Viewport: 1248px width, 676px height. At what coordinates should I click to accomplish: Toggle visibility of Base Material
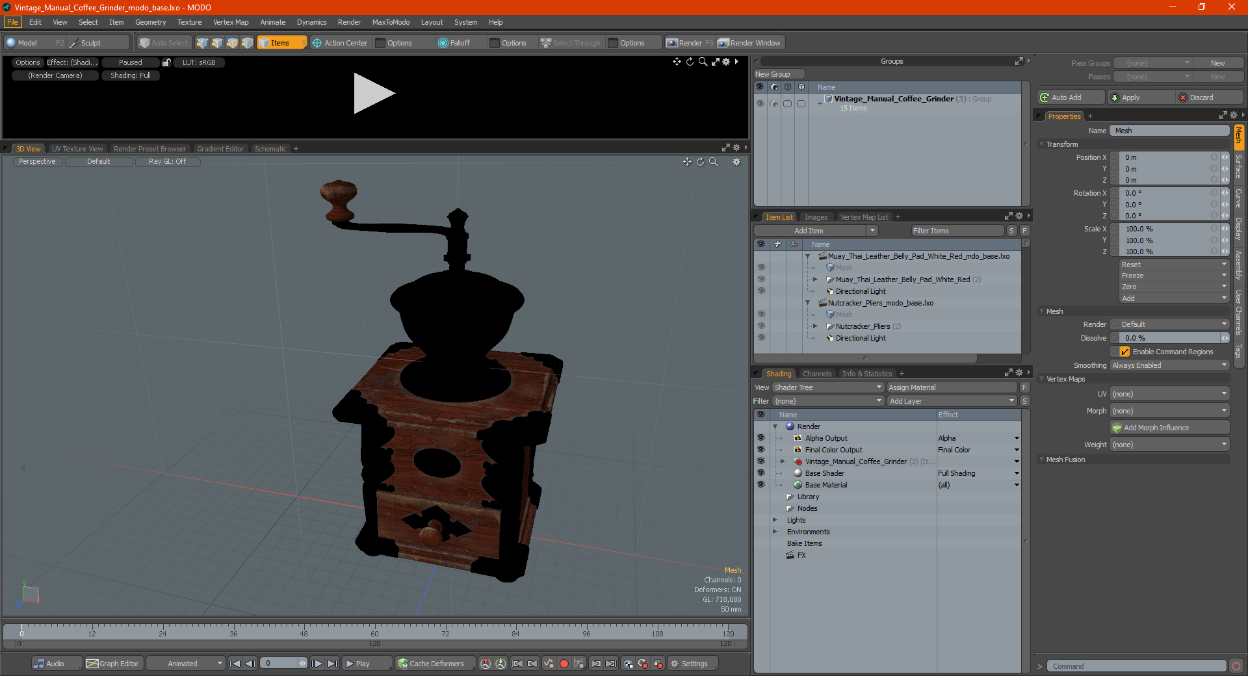pos(760,485)
